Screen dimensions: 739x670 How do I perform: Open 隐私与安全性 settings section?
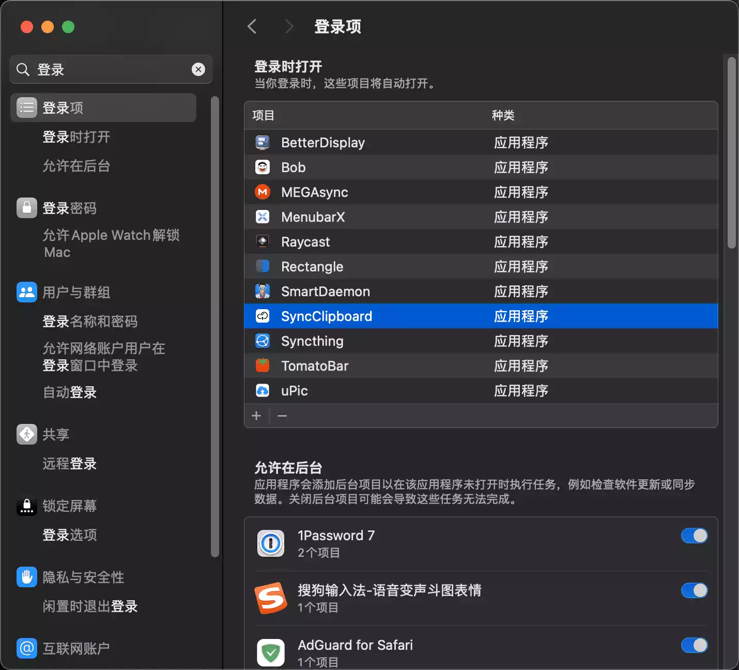pyautogui.click(x=83, y=577)
